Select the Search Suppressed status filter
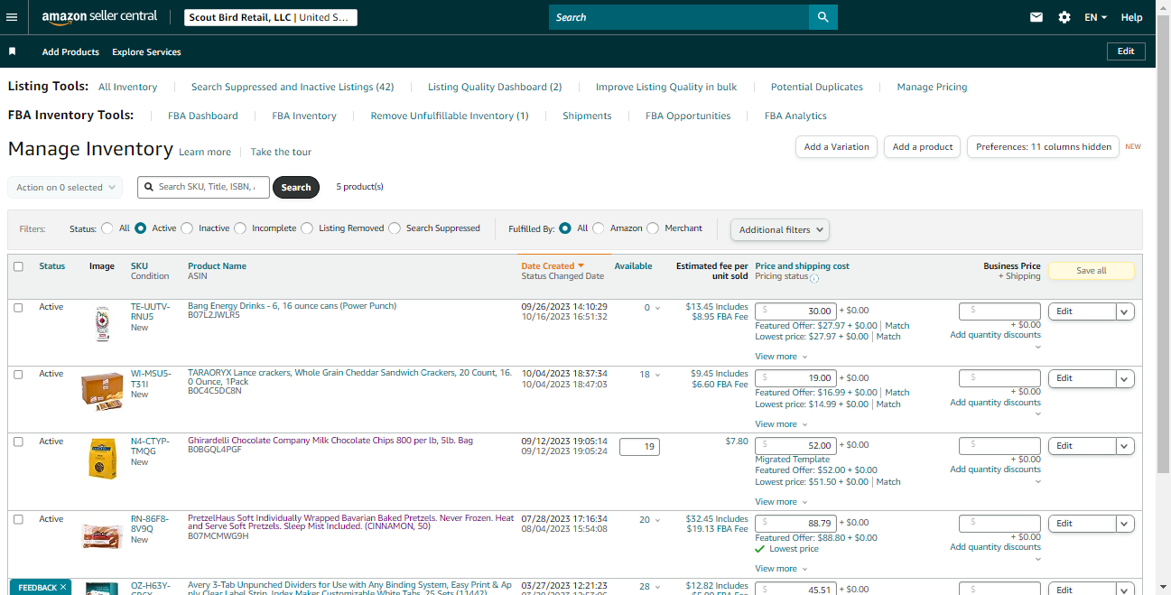The height and width of the screenshot is (595, 1171). 395,228
